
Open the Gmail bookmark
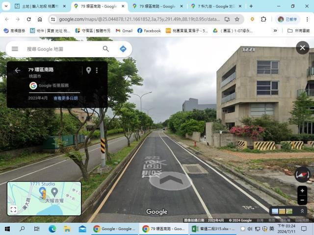click(124, 30)
